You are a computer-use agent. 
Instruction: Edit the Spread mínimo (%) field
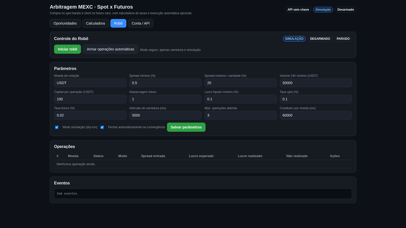[165, 83]
